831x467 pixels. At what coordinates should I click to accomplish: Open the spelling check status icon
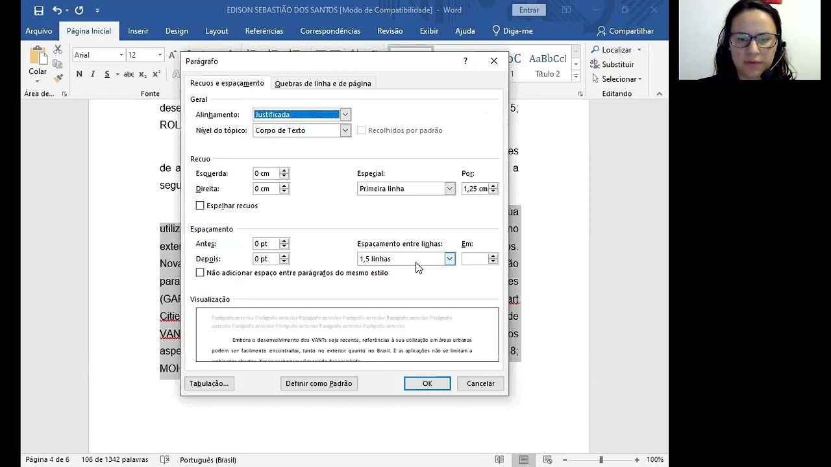click(x=165, y=459)
